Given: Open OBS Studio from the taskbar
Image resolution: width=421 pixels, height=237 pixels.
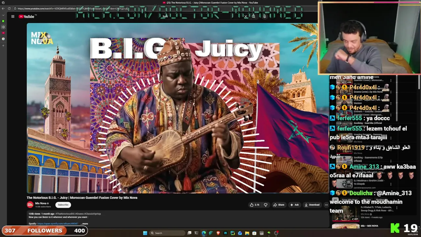Looking at the screenshot, I should (x=276, y=233).
